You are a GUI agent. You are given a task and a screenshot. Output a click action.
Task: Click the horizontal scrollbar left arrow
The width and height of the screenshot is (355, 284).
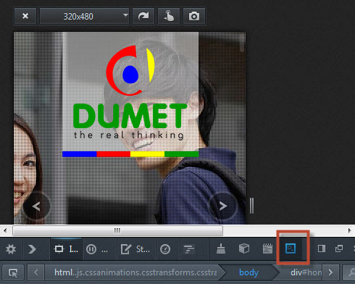(5, 230)
